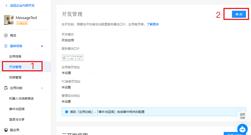Open the DingTalk assistant floating chat icon
The width and height of the screenshot is (251, 135).
click(242, 129)
